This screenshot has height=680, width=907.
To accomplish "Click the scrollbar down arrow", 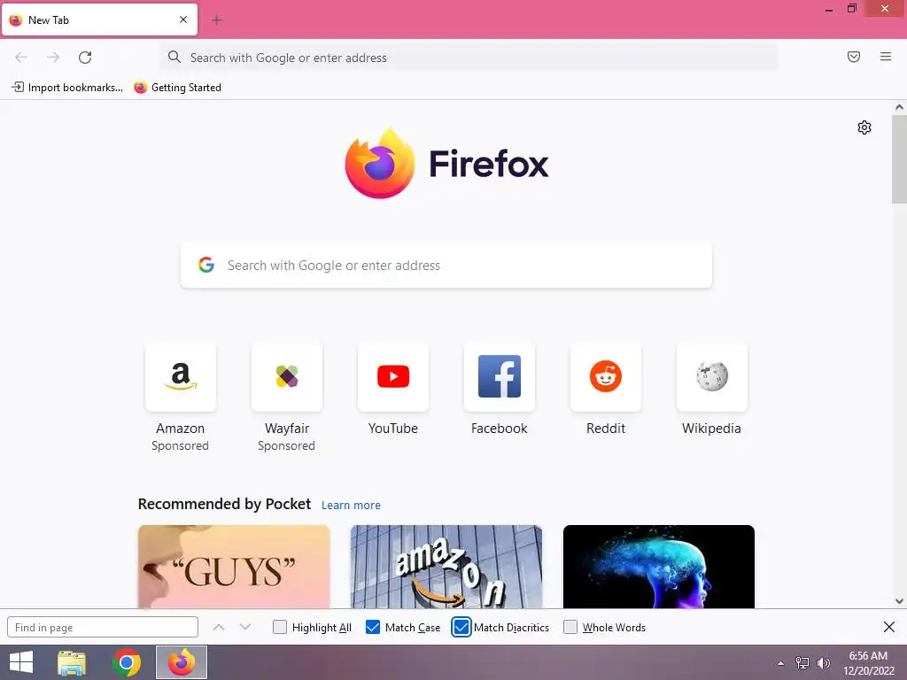I will click(899, 601).
